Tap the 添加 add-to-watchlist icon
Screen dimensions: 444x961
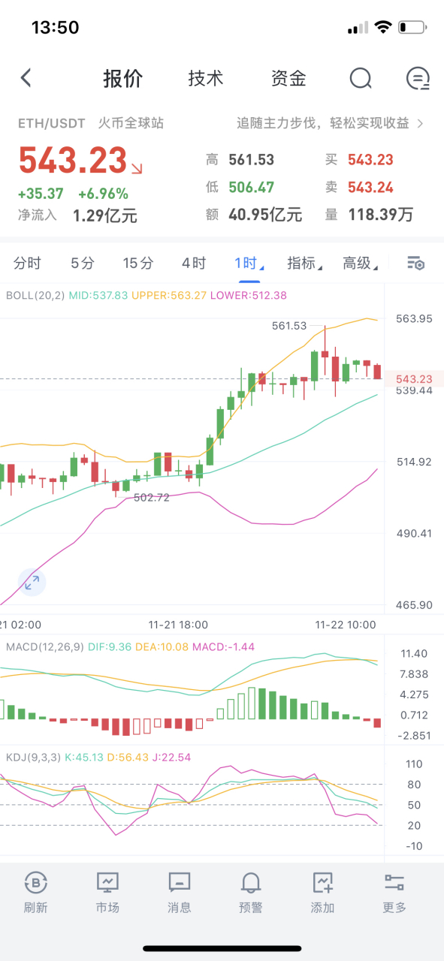point(322,882)
